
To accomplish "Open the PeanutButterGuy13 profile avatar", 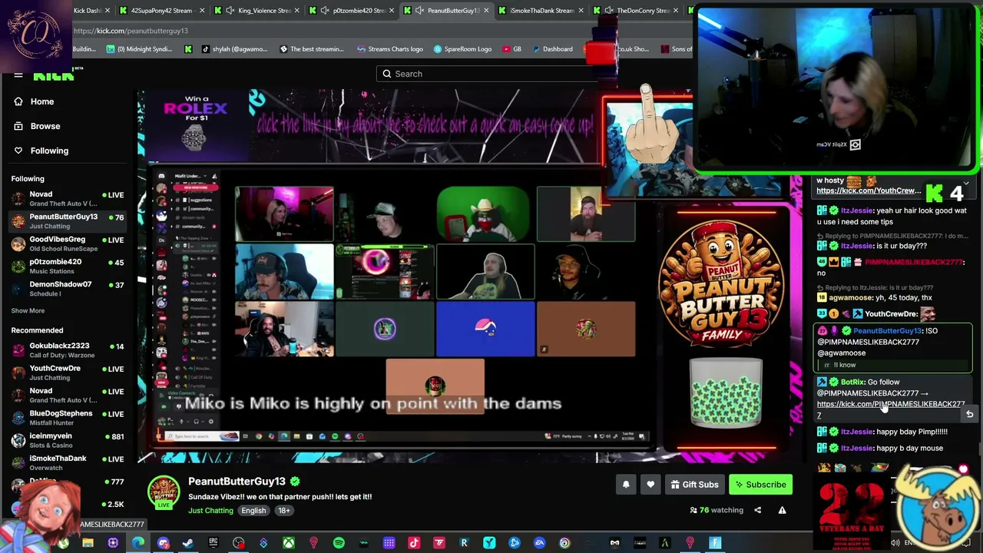I will 164,492.
